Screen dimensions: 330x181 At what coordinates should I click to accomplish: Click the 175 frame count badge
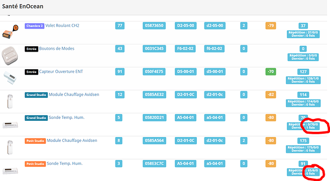303,141
